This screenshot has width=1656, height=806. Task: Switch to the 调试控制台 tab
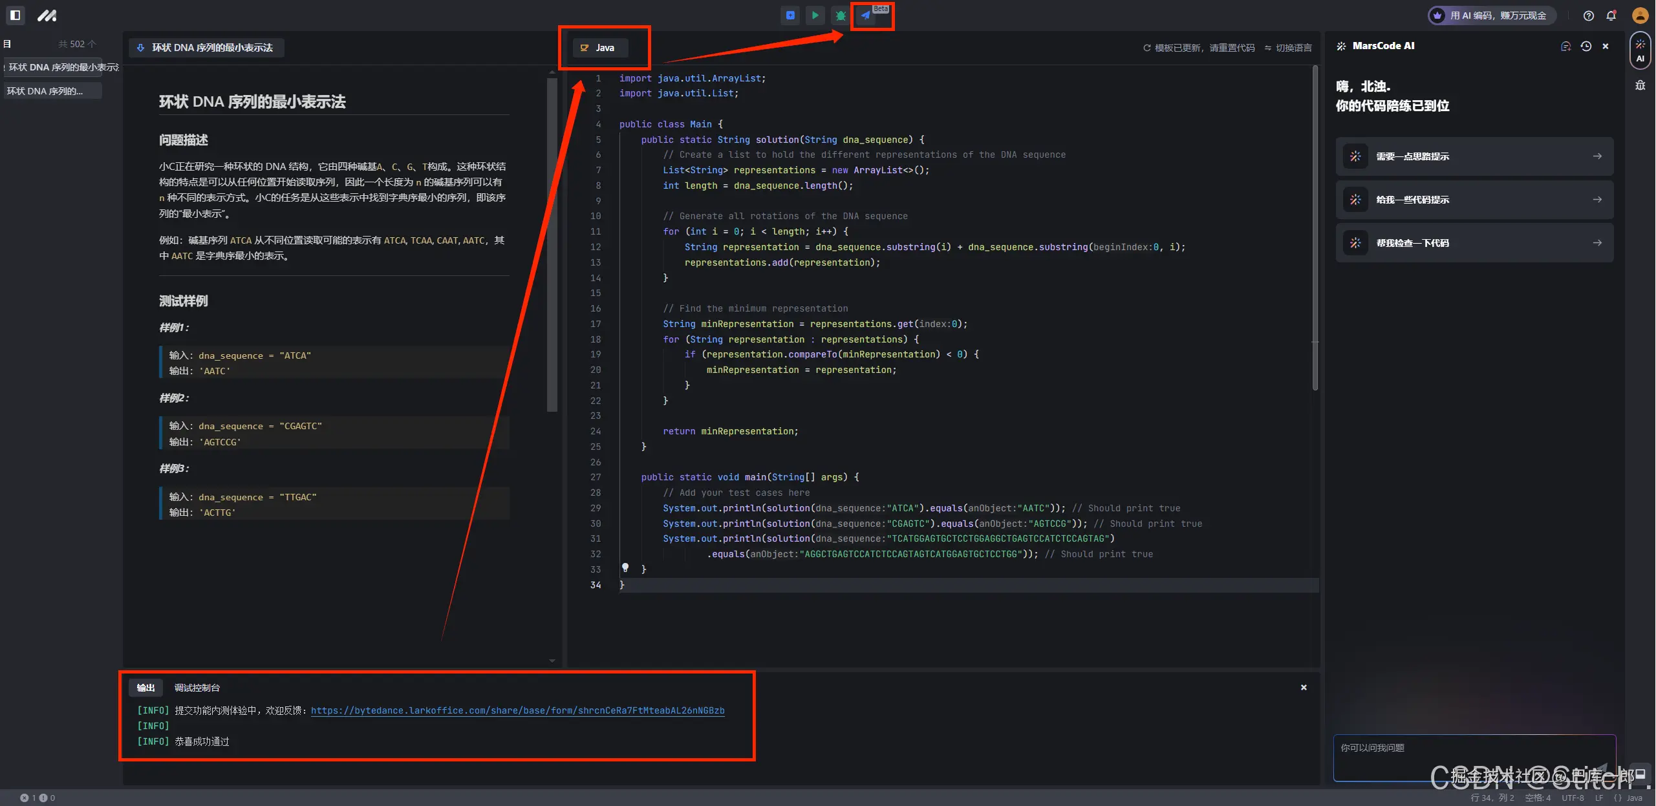(197, 688)
